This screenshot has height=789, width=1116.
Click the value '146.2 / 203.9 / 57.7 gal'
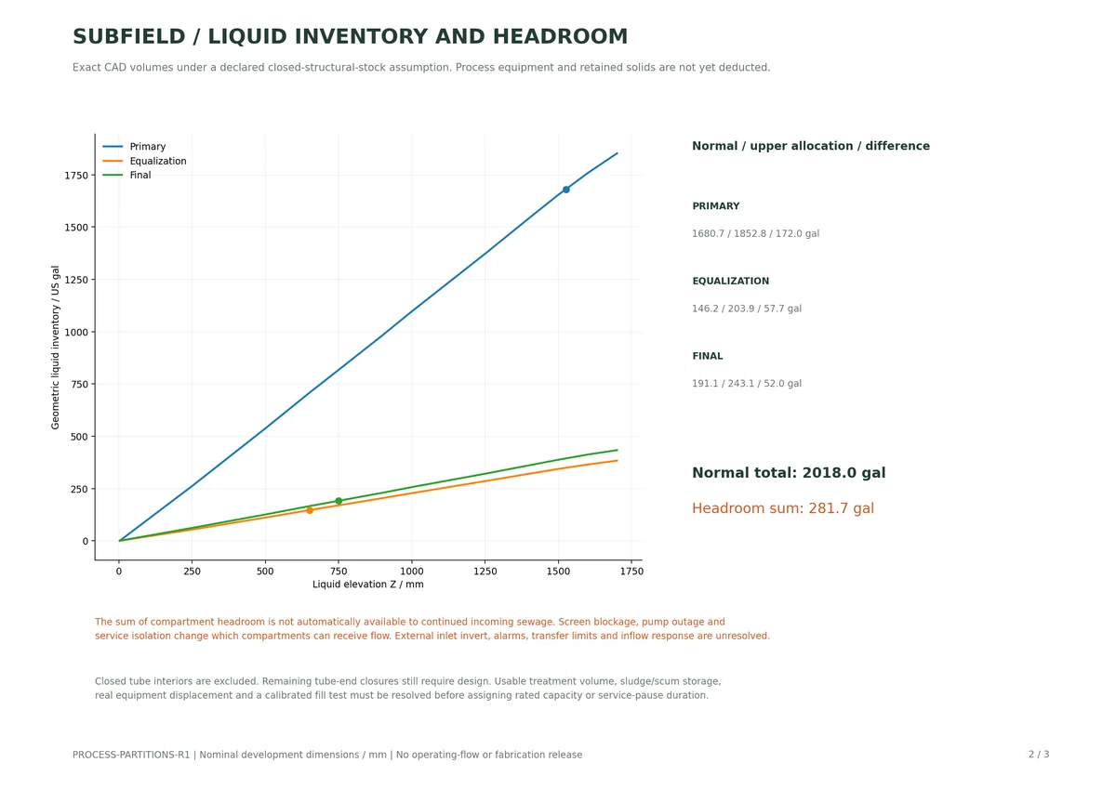tap(747, 309)
